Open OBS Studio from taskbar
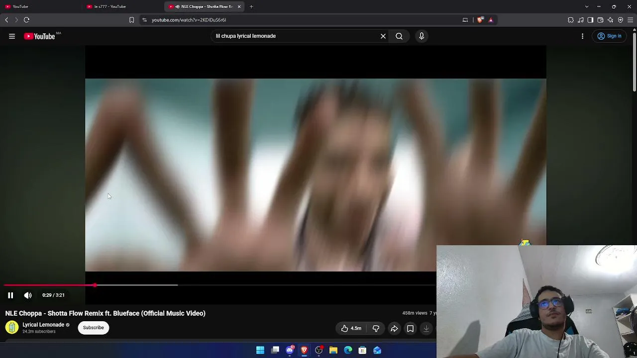The height and width of the screenshot is (358, 637). [319, 350]
